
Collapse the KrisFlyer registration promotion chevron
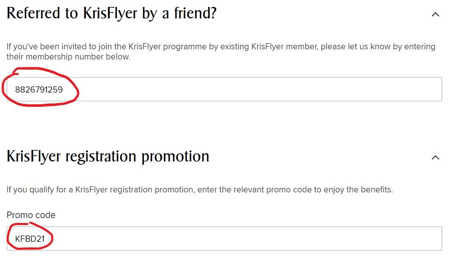tap(435, 157)
